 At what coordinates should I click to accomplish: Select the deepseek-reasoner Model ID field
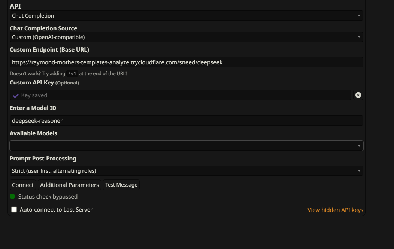pyautogui.click(x=187, y=121)
